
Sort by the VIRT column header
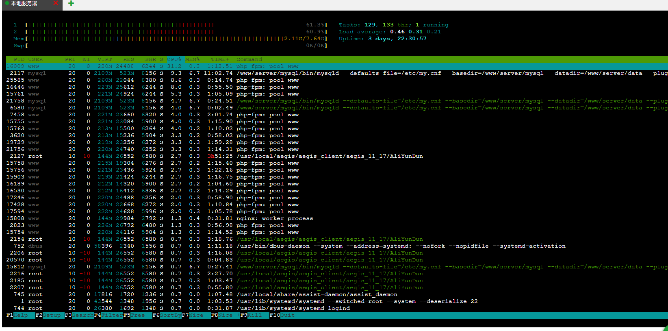(x=105, y=59)
